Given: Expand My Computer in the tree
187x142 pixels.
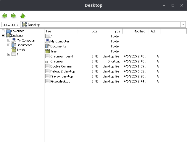Looking at the screenshot, I should (9, 40).
